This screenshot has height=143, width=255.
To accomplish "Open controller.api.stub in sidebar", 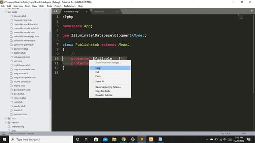I will coord(23,20).
